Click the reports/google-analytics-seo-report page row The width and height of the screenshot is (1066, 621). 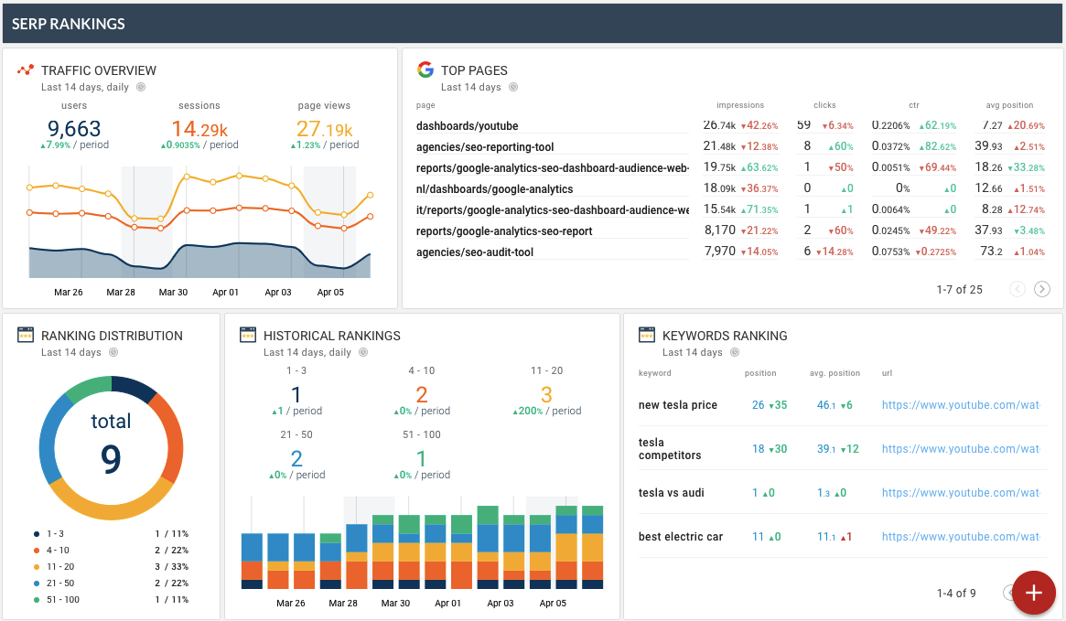click(731, 231)
